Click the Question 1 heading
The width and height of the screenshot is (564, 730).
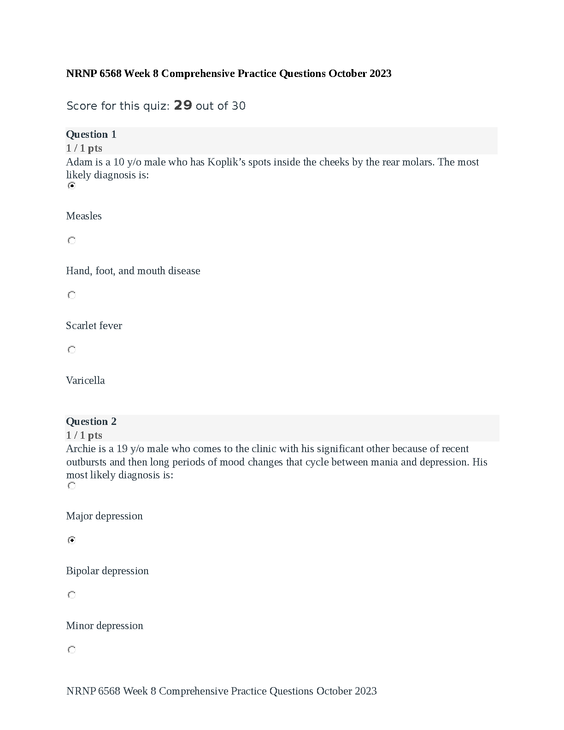click(x=91, y=135)
